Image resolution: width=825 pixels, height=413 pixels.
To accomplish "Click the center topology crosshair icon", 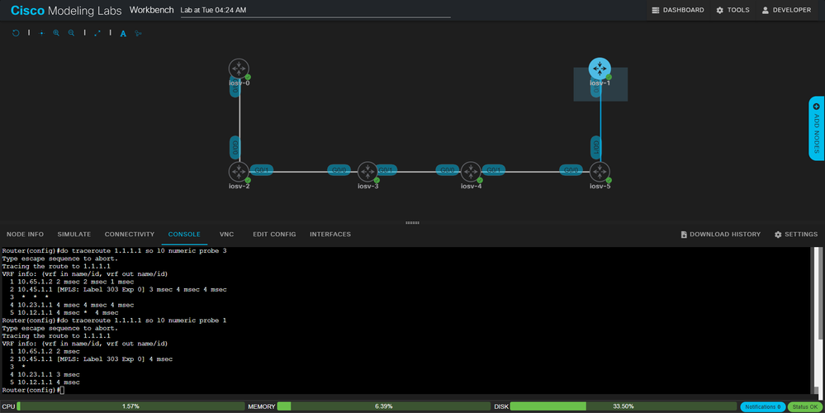I will coord(41,33).
